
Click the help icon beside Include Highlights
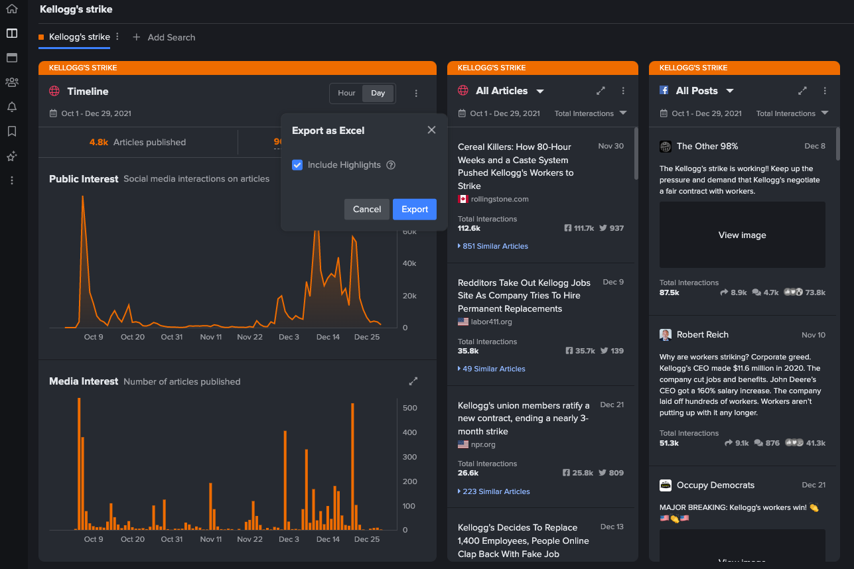[391, 165]
